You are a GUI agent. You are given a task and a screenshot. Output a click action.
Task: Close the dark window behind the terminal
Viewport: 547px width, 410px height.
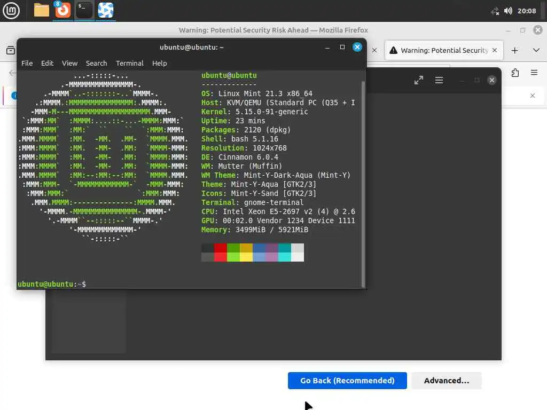click(492, 80)
